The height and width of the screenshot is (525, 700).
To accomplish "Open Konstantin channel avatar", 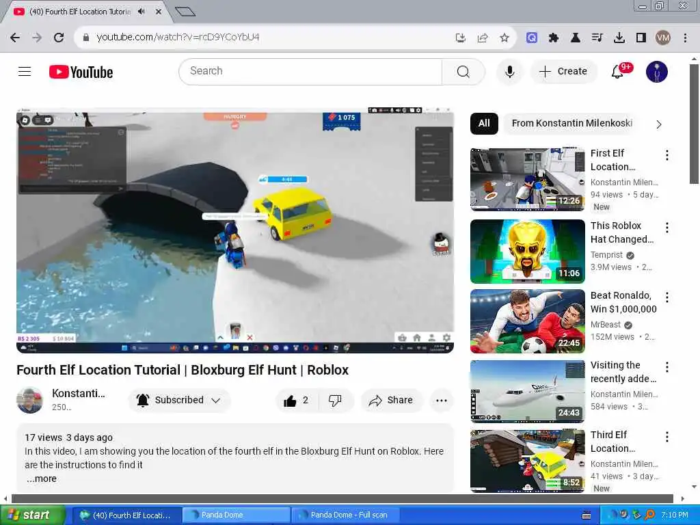I will tap(29, 400).
